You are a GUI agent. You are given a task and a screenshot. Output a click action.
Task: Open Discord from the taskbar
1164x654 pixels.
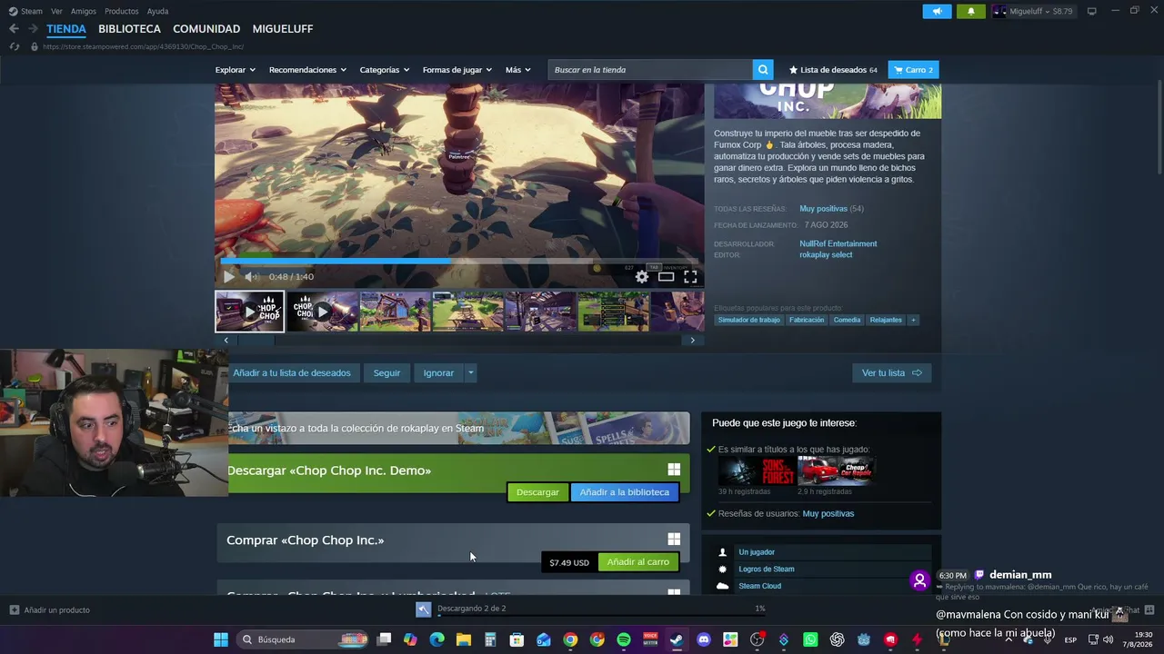703,639
